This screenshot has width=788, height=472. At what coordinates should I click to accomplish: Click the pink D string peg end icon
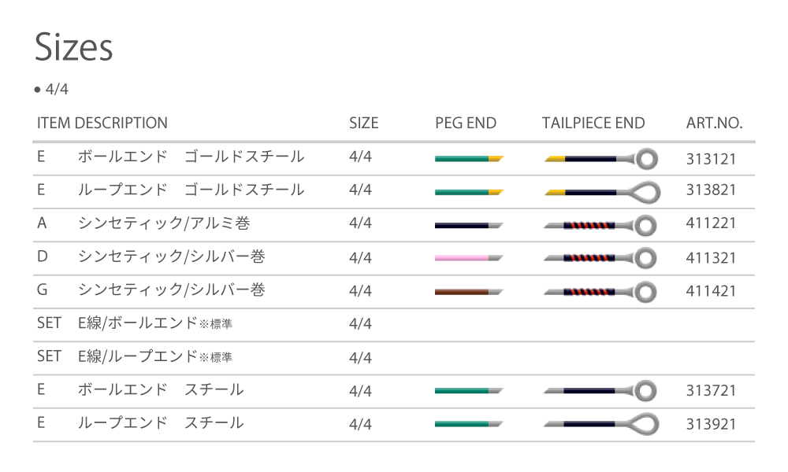[x=469, y=257]
